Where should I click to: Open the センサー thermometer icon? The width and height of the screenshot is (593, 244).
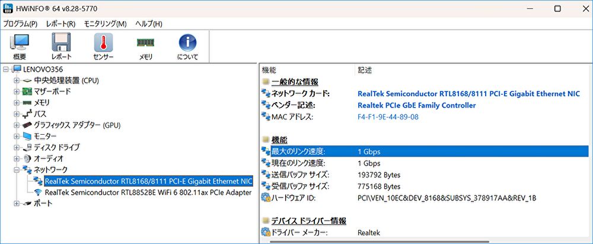pyautogui.click(x=103, y=46)
